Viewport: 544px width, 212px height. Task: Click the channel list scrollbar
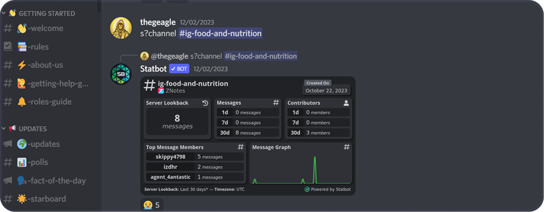point(99,6)
